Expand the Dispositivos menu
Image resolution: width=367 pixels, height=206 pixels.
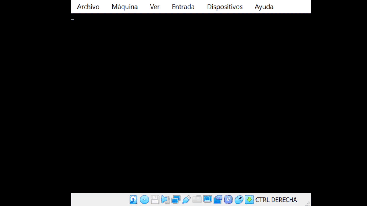(225, 7)
